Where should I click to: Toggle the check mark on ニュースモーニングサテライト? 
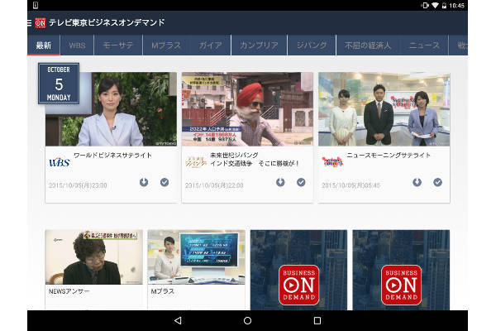[438, 182]
